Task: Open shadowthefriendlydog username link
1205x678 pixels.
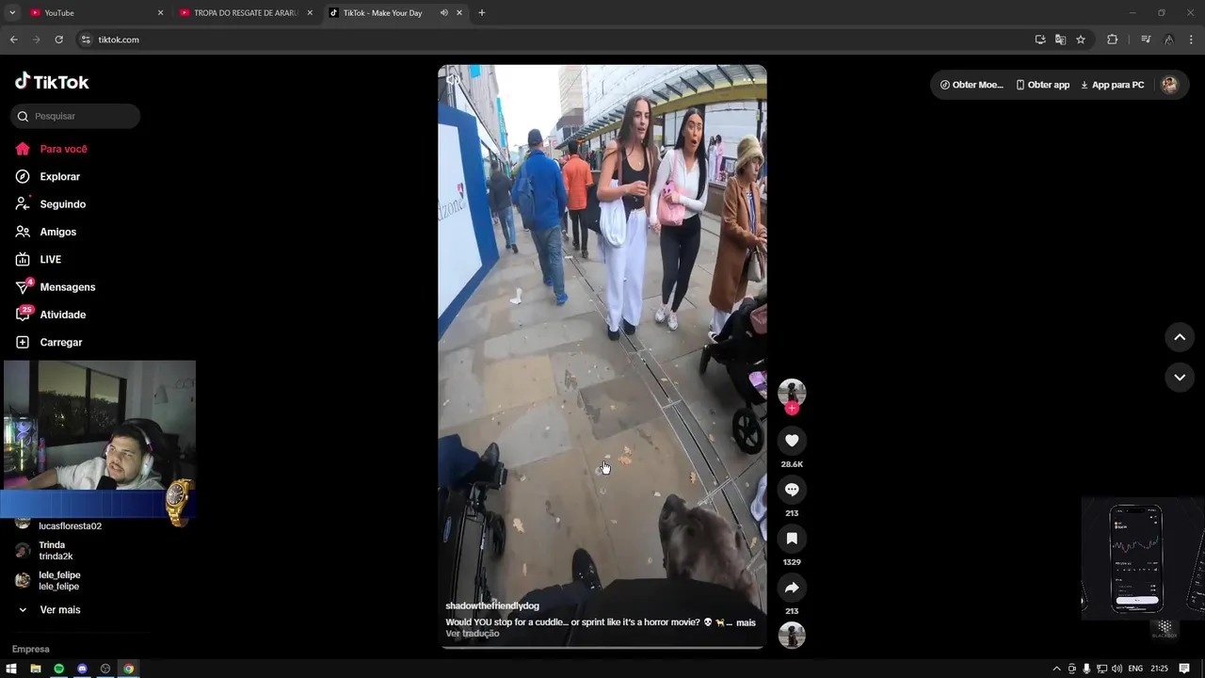Action: point(492,606)
